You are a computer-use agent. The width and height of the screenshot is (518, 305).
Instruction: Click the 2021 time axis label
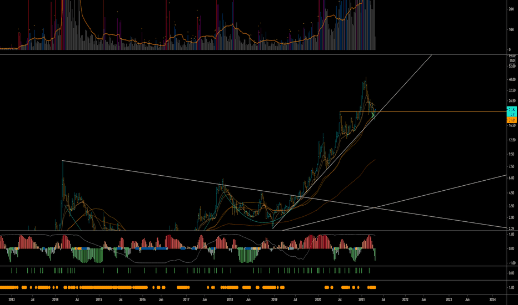point(361,299)
